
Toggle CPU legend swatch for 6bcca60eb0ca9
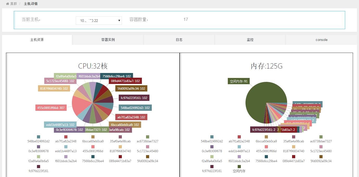tap(93, 137)
